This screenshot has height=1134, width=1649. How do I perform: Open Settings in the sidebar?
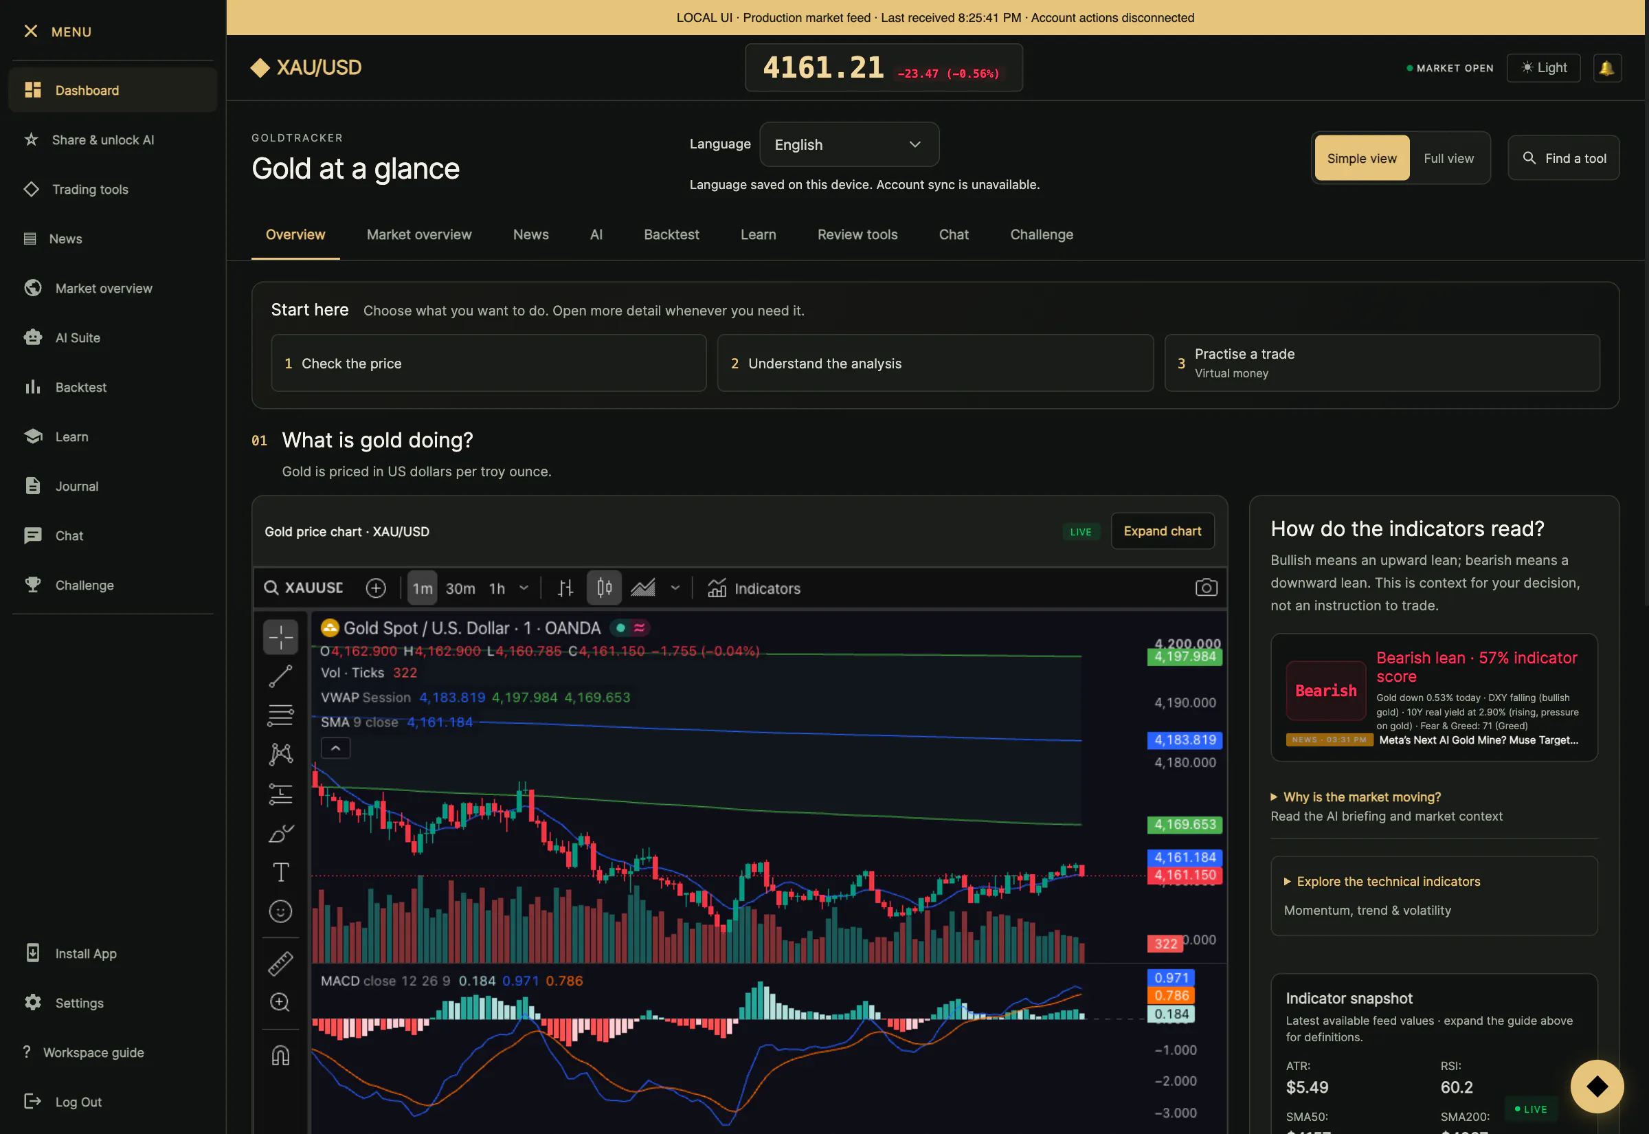pos(112,1003)
